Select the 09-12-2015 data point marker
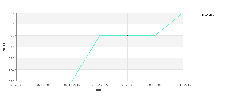 [x=128, y=35]
